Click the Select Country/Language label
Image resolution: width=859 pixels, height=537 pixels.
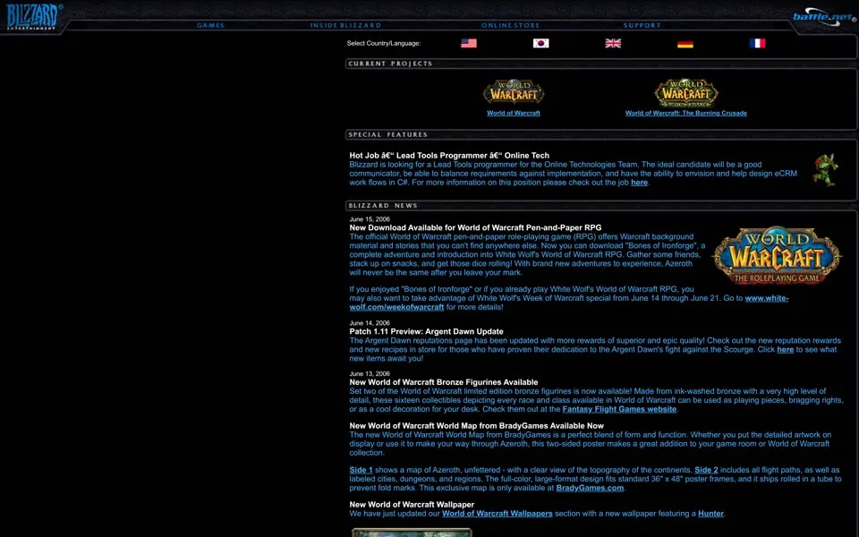tap(384, 43)
